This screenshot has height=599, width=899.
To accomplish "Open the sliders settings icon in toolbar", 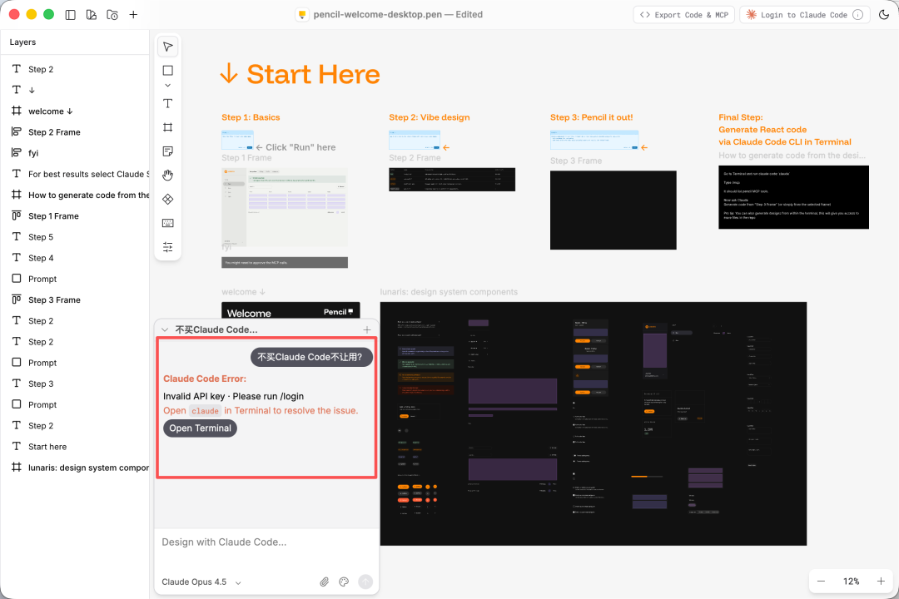I will pyautogui.click(x=167, y=247).
